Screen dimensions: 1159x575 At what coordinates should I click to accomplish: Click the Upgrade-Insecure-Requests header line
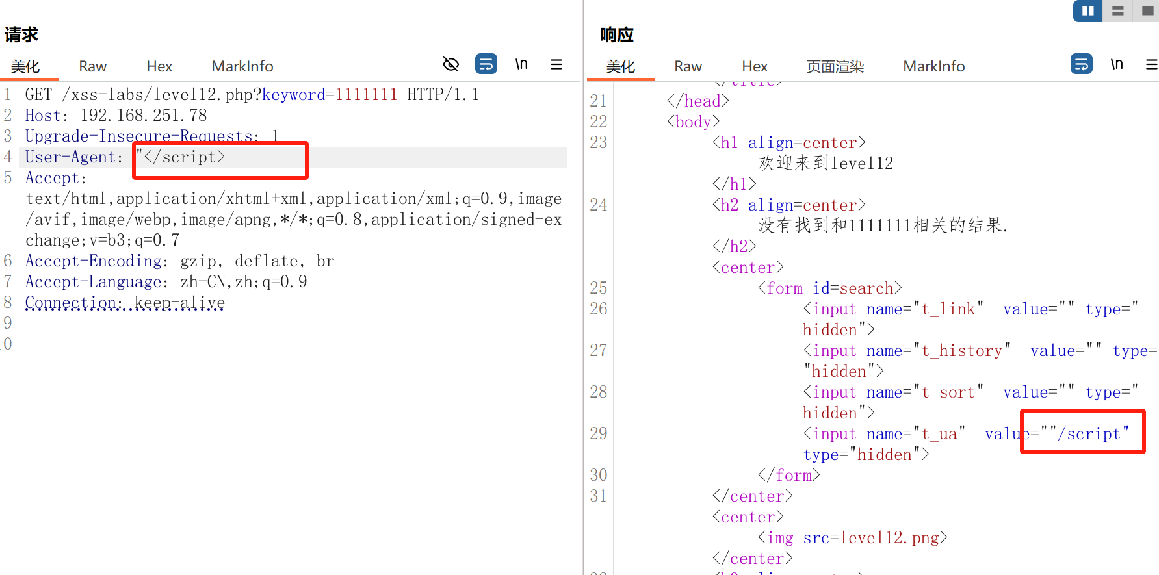(151, 136)
